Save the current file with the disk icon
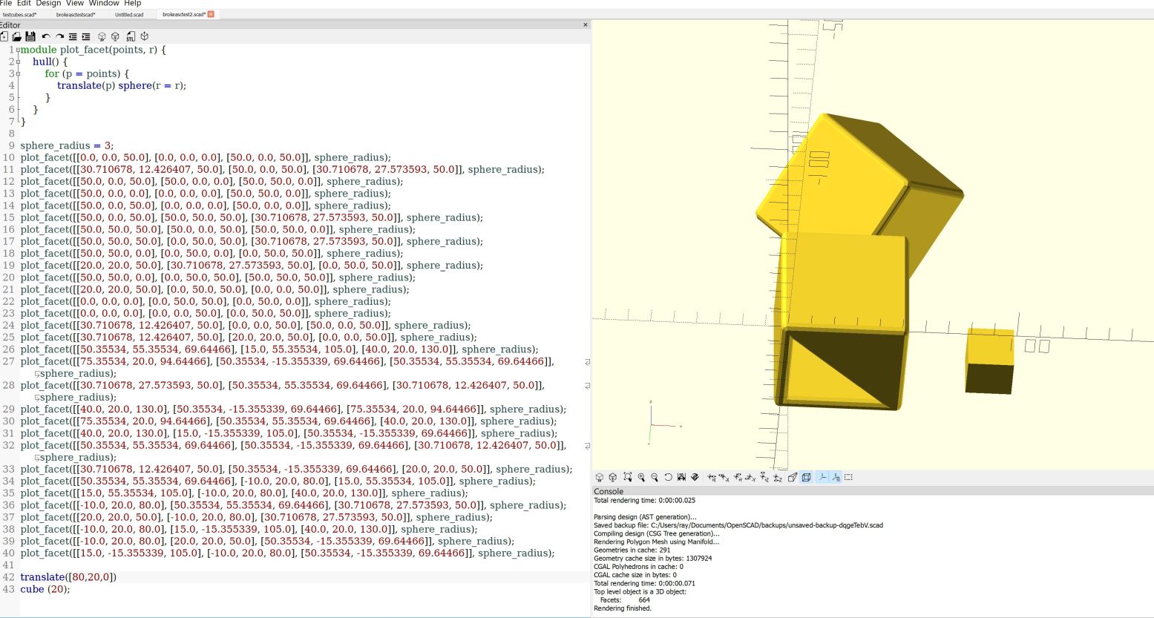1154x618 pixels. (30, 36)
